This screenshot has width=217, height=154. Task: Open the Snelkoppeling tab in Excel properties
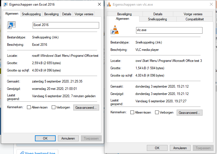coord(31,14)
